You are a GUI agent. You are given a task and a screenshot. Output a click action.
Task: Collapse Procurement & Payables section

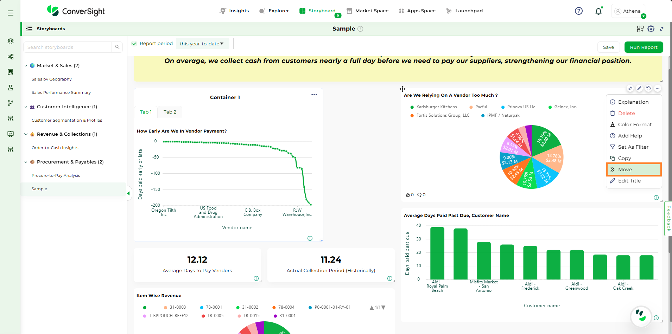point(26,162)
